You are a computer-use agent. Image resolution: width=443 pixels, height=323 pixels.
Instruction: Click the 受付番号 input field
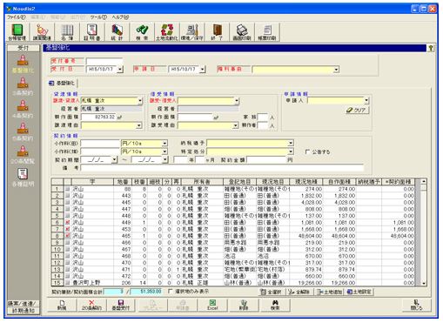tap(104, 61)
